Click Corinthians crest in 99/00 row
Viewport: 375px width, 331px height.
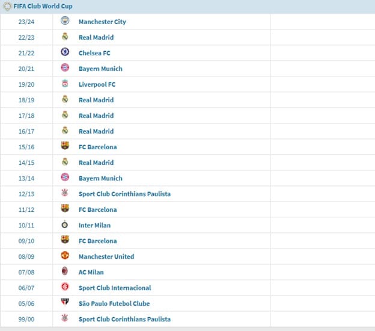tap(65, 318)
